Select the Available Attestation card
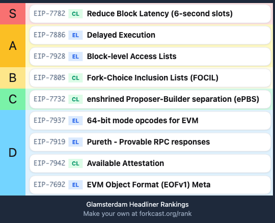The image size is (275, 223). (x=150, y=163)
